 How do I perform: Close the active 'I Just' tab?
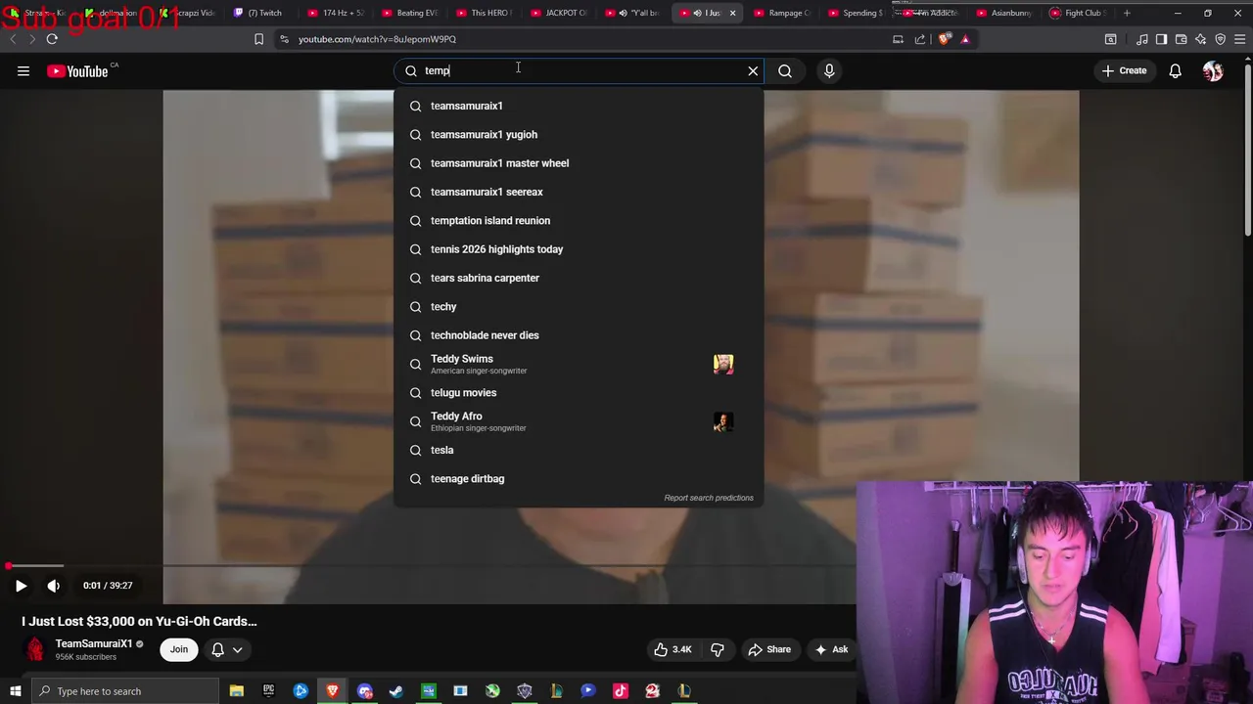pyautogui.click(x=732, y=13)
